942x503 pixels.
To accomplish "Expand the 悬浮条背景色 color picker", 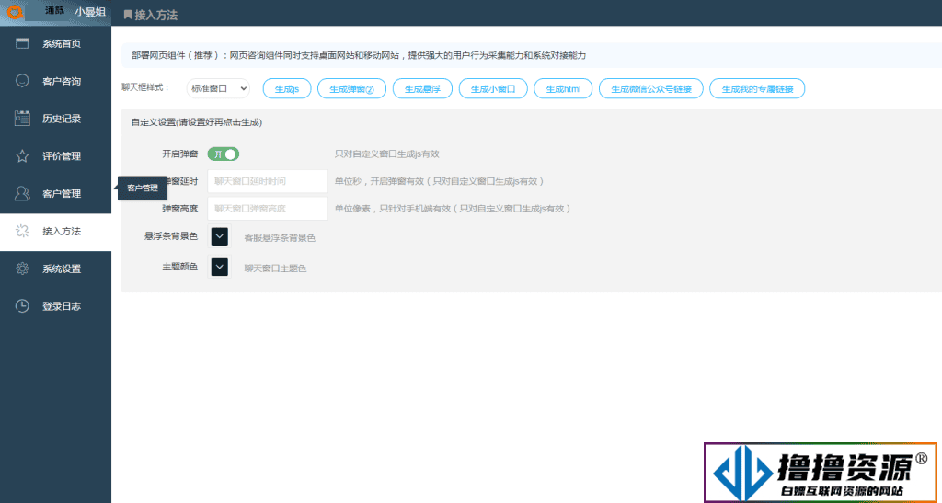I will tap(219, 236).
